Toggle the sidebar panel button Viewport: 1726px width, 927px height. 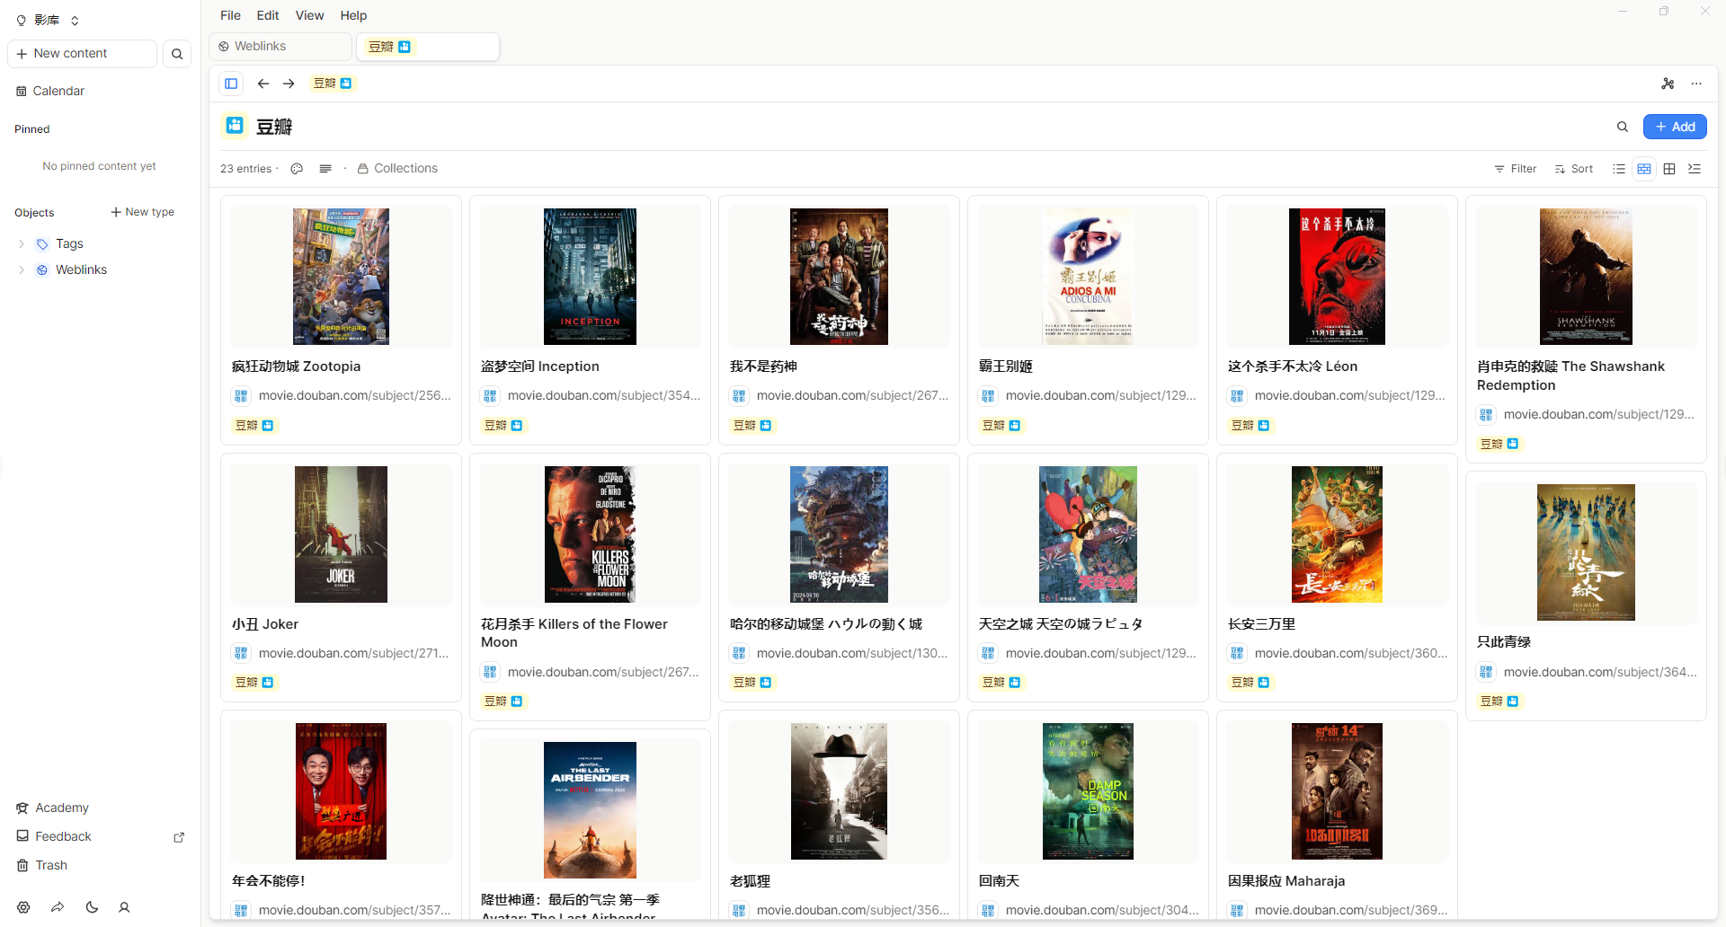(x=231, y=84)
